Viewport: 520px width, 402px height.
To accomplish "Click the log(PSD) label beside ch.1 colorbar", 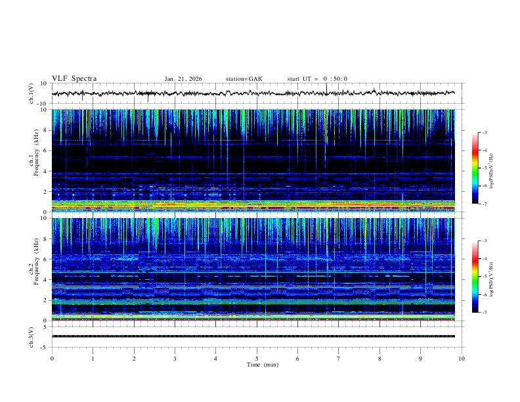I will point(492,171).
